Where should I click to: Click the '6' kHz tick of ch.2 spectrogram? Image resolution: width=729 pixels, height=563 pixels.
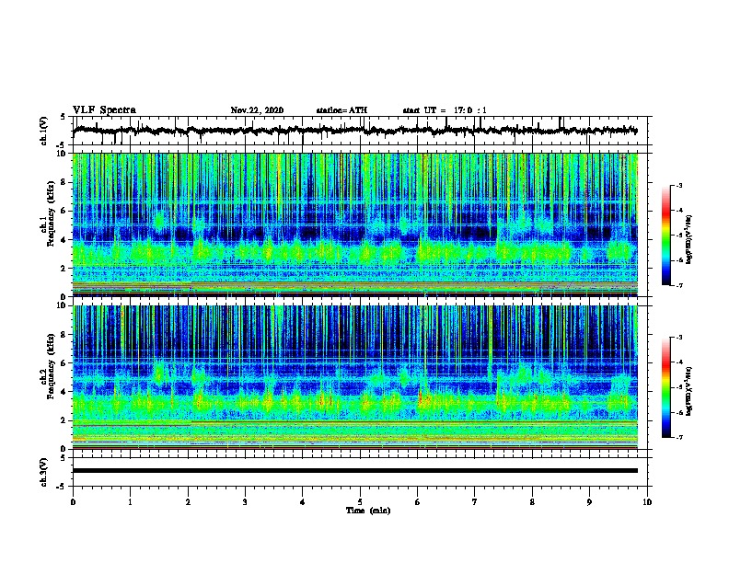[x=64, y=363]
